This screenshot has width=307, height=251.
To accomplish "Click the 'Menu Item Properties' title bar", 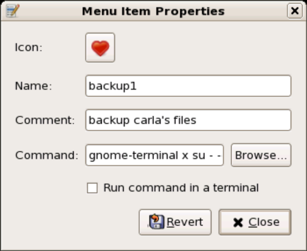I will 153,11.
